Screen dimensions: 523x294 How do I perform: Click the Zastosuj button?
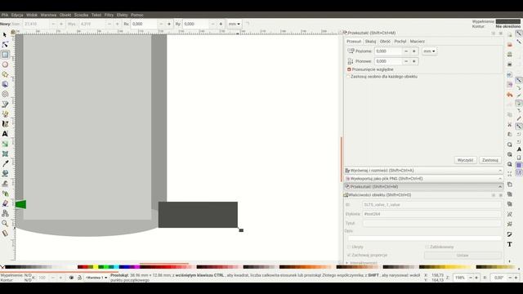point(490,160)
